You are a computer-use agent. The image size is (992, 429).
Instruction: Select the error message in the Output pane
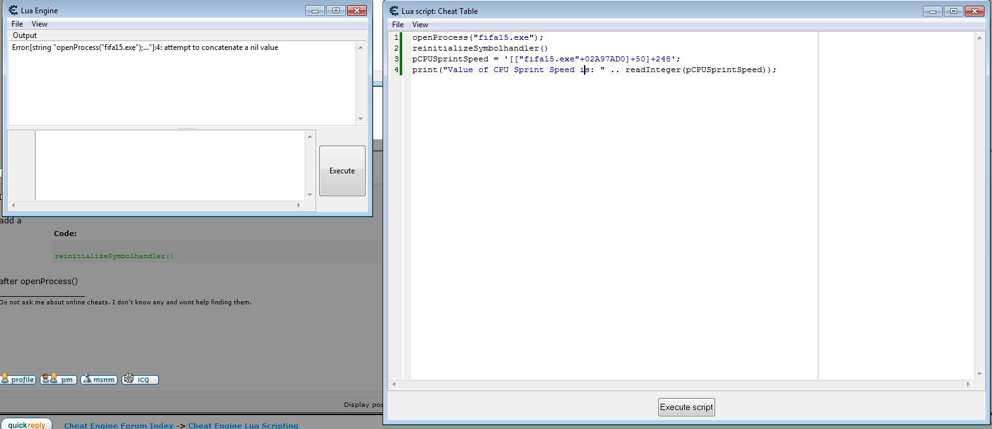click(x=146, y=47)
